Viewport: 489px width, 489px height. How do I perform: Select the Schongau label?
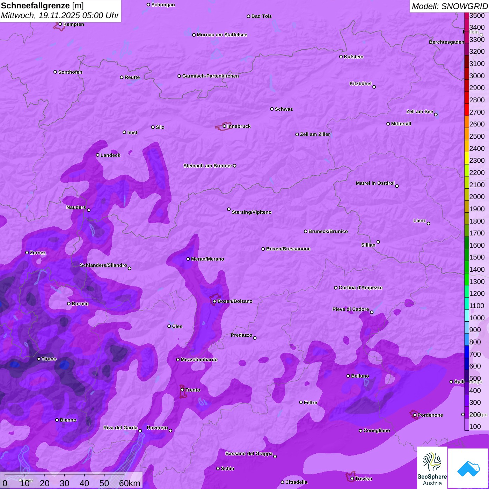[x=163, y=5]
